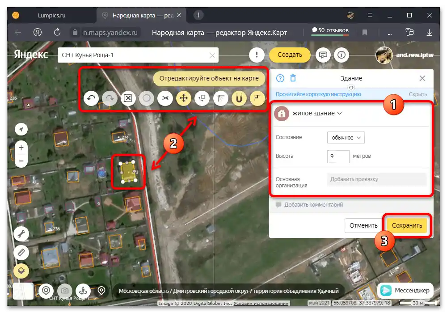Undo the last edit action
Image resolution: width=447 pixels, height=313 pixels.
click(x=91, y=98)
